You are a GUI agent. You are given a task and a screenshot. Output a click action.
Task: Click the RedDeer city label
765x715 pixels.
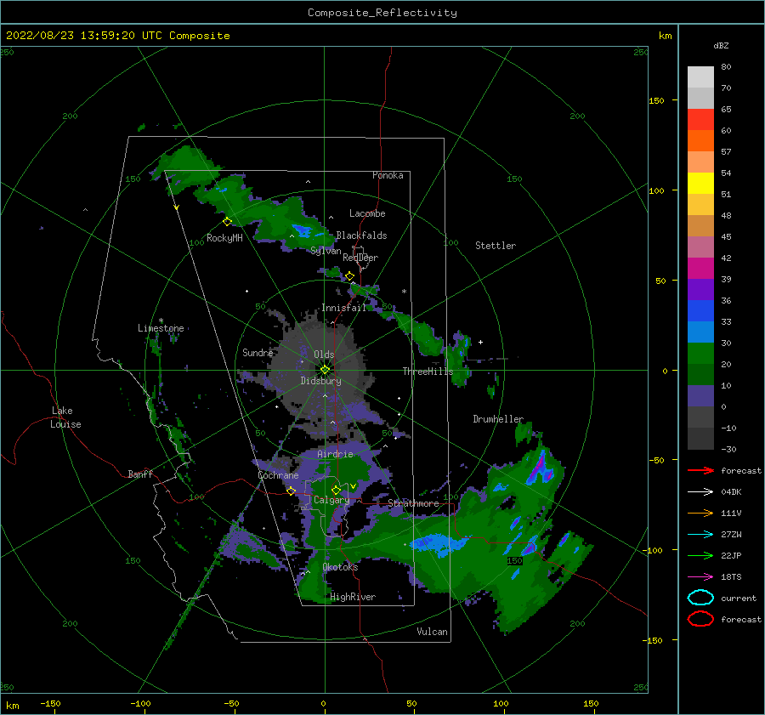pyautogui.click(x=360, y=258)
